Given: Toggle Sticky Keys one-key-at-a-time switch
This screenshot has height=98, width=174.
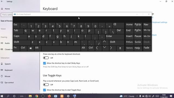Looking at the screenshot, I should click(46, 58).
